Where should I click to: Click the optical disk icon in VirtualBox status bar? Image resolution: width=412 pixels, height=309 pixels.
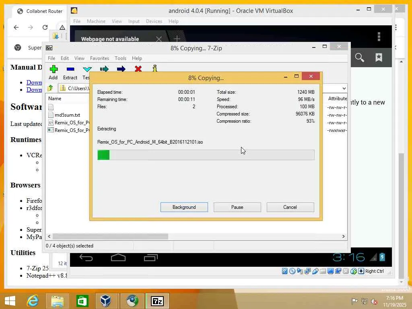(292, 271)
